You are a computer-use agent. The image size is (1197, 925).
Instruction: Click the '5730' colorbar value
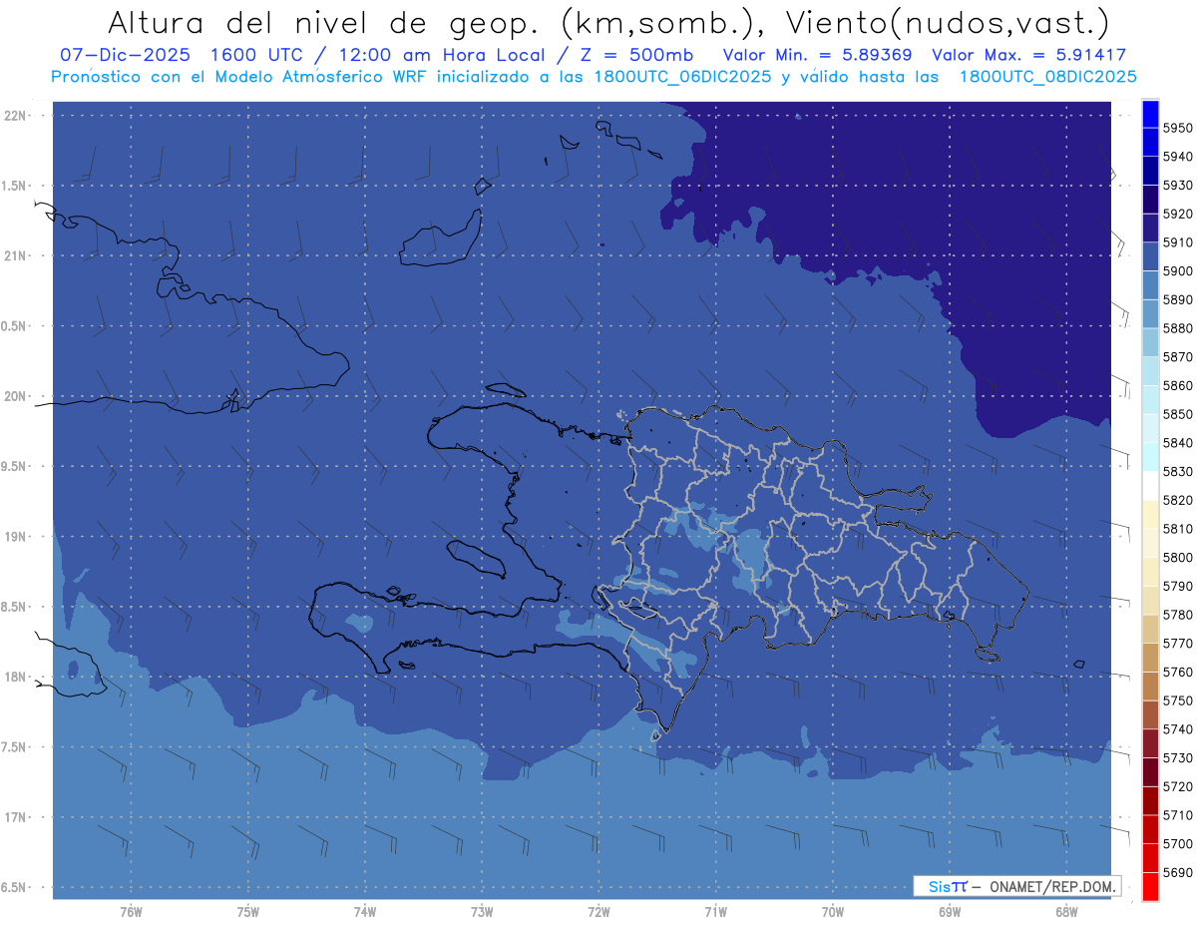[x=1176, y=758]
